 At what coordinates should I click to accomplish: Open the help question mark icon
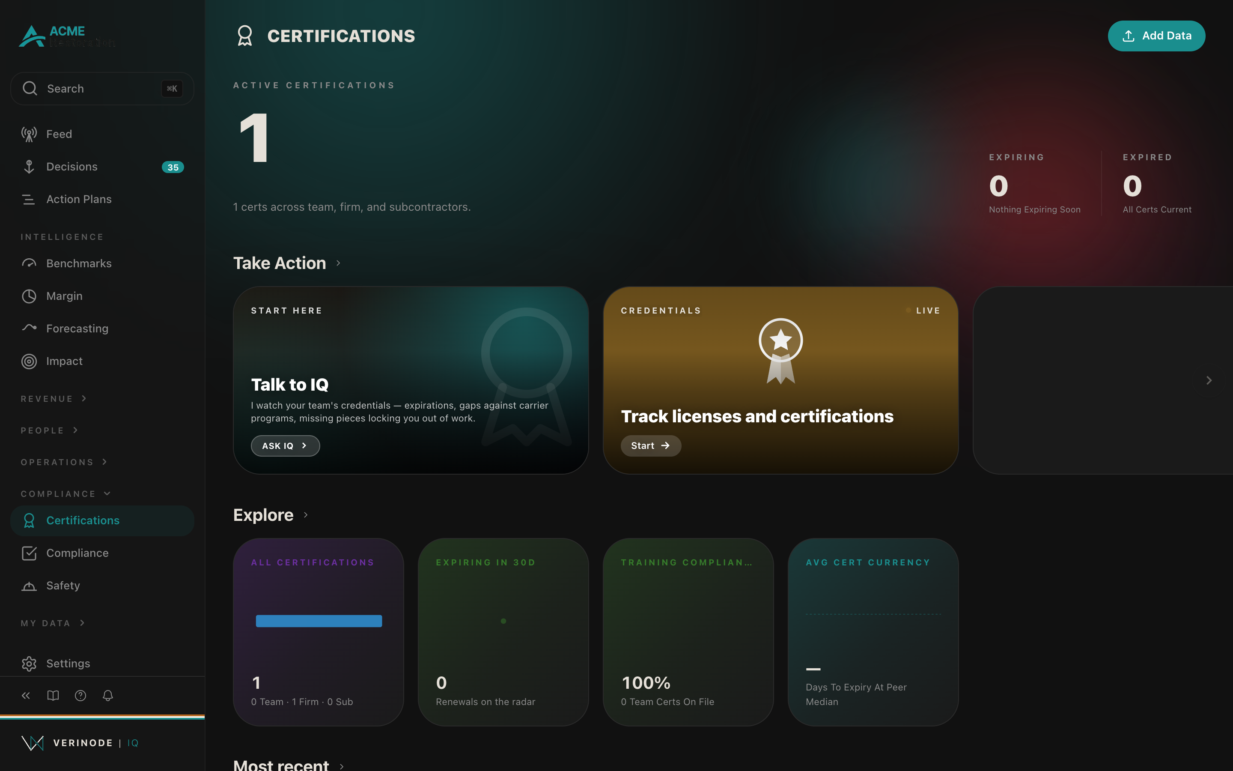(x=80, y=696)
